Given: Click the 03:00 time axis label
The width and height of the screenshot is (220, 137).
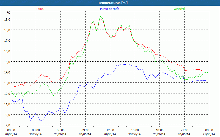Looking at the screenshot, I should click(x=36, y=130).
